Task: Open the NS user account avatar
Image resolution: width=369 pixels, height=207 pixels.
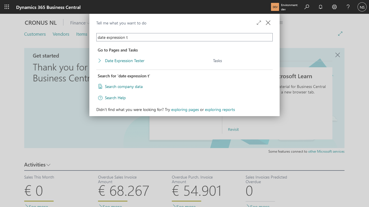Action: click(x=362, y=7)
